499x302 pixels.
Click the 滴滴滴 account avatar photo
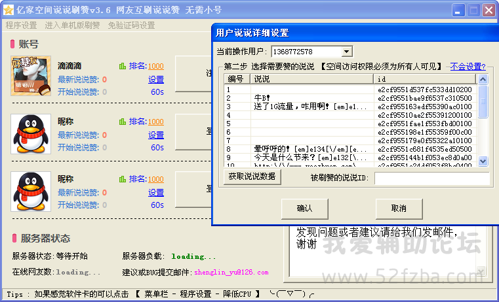(31, 76)
